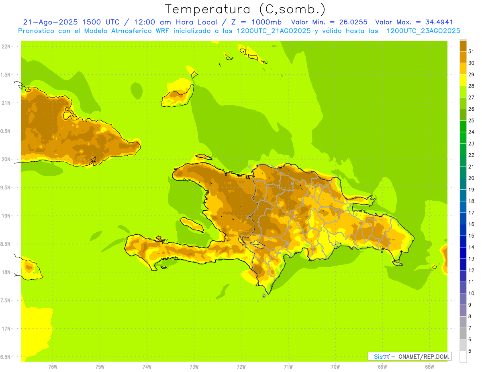Click the legend value 10 on color scale
Viewport: 482px width, 372px height.
click(471, 293)
